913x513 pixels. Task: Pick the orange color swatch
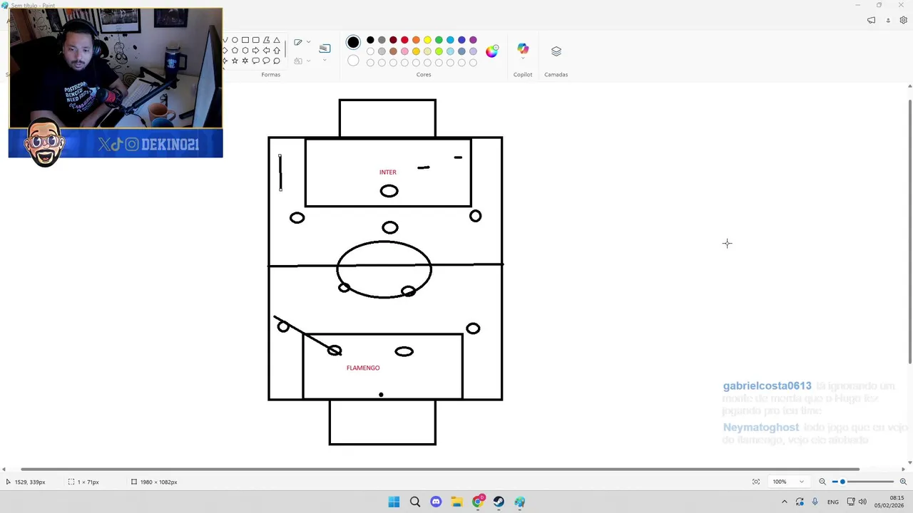pyautogui.click(x=416, y=40)
